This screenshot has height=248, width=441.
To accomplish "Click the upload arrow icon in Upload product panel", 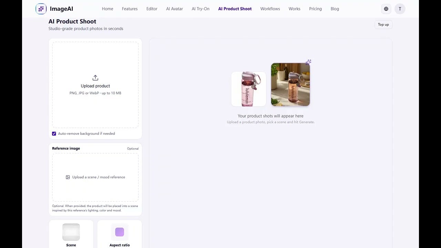I will click(x=95, y=77).
